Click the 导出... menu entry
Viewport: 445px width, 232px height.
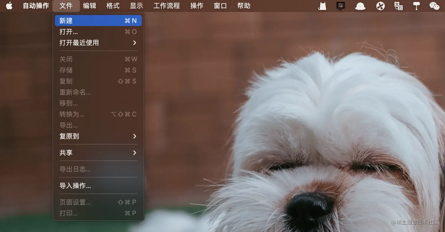point(98,125)
